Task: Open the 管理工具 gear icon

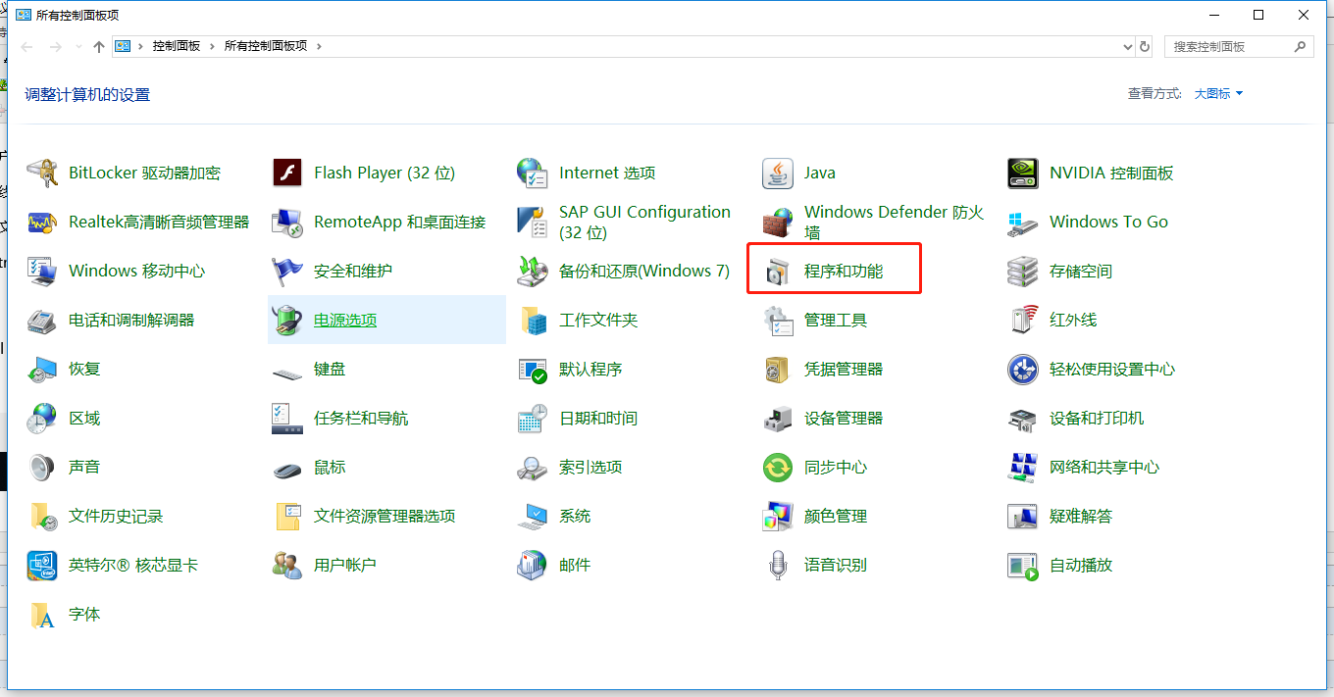Action: [x=778, y=321]
